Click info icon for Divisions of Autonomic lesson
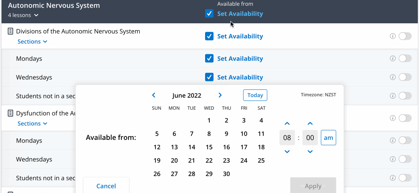Image resolution: width=419 pixels, height=193 pixels. 393,36
